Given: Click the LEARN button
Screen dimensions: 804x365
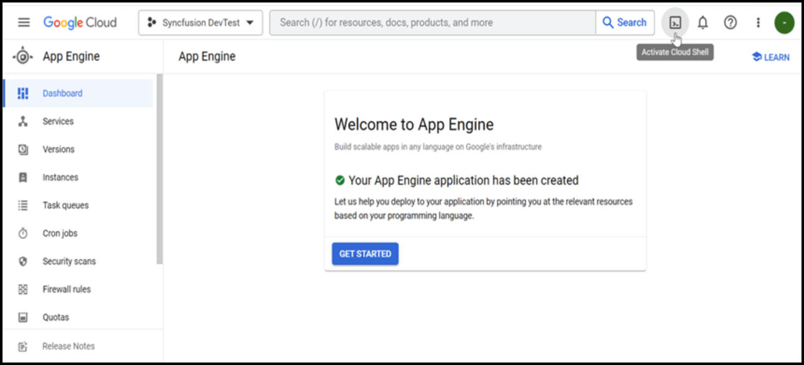Looking at the screenshot, I should pos(770,57).
